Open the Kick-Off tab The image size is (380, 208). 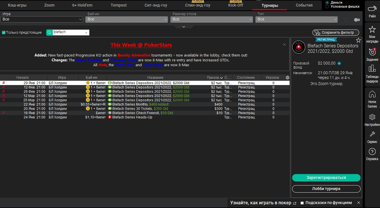(x=236, y=5)
